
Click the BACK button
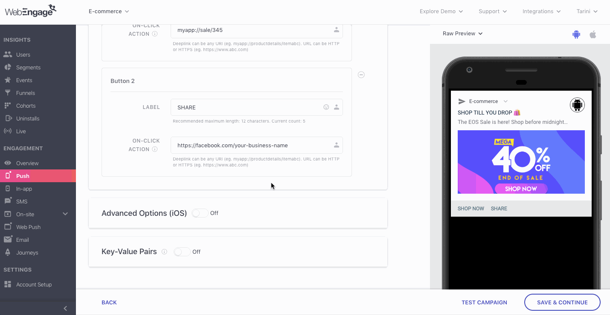tap(109, 303)
